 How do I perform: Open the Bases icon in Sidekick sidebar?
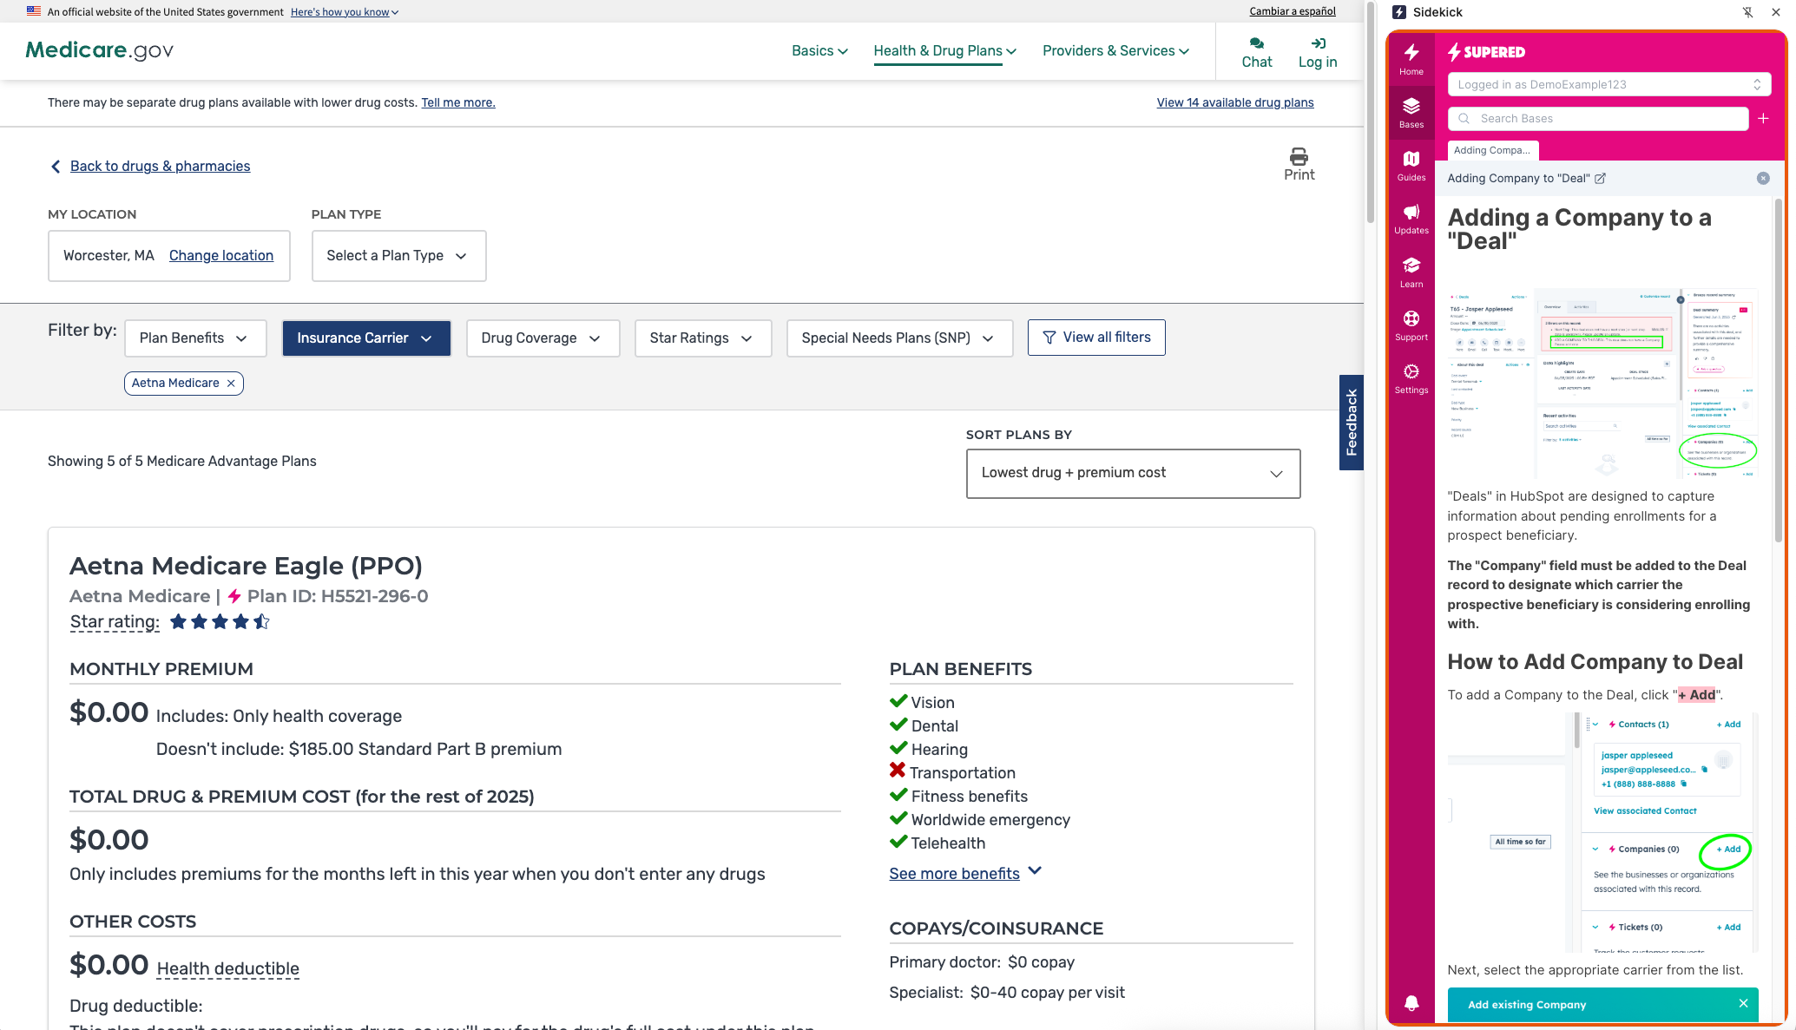[1411, 106]
